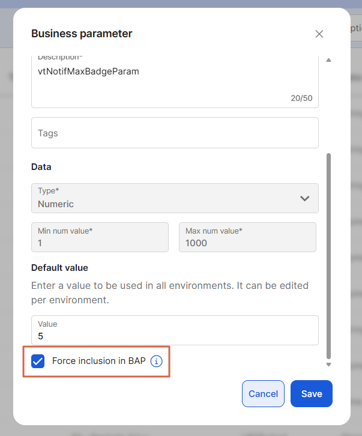The image size is (362, 436).
Task: Save the business parameter
Action: (311, 394)
